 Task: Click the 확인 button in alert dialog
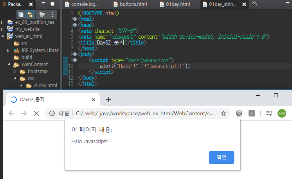point(222,158)
